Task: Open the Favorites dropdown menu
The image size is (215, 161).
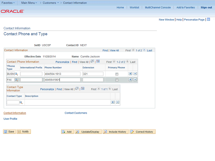Action: tap(8, 3)
